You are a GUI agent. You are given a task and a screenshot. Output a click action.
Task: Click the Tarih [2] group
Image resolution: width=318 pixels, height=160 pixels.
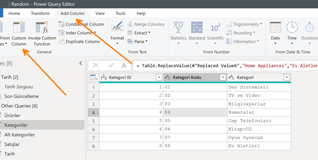pyautogui.click(x=10, y=77)
